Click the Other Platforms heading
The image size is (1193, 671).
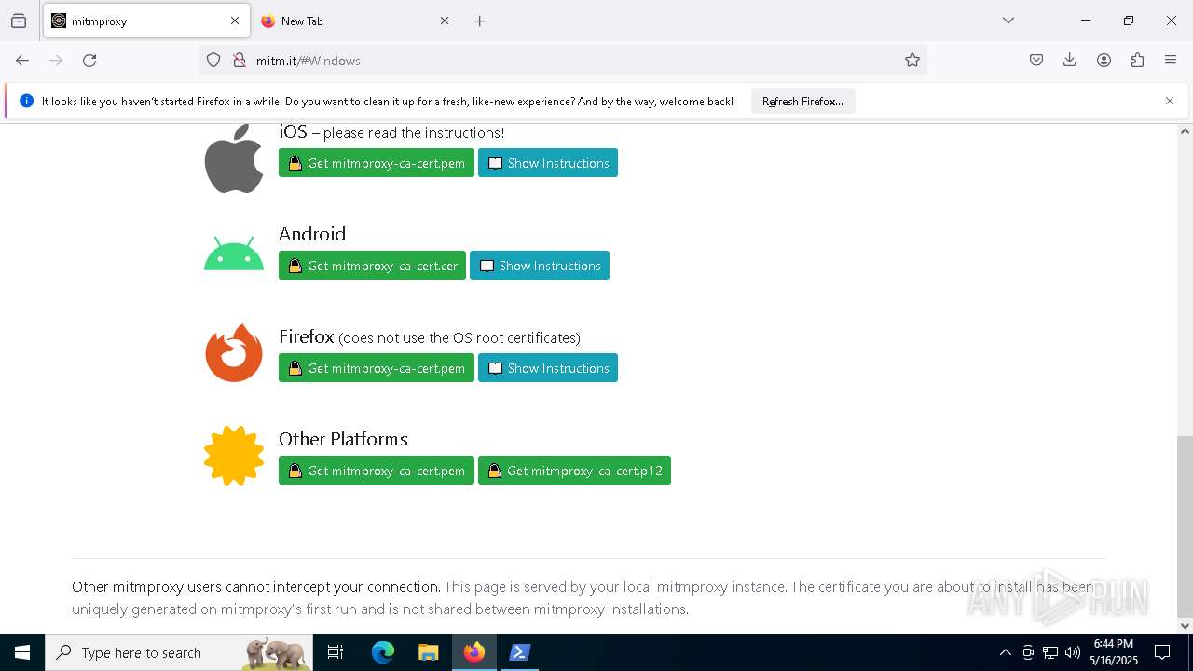pyautogui.click(x=343, y=439)
